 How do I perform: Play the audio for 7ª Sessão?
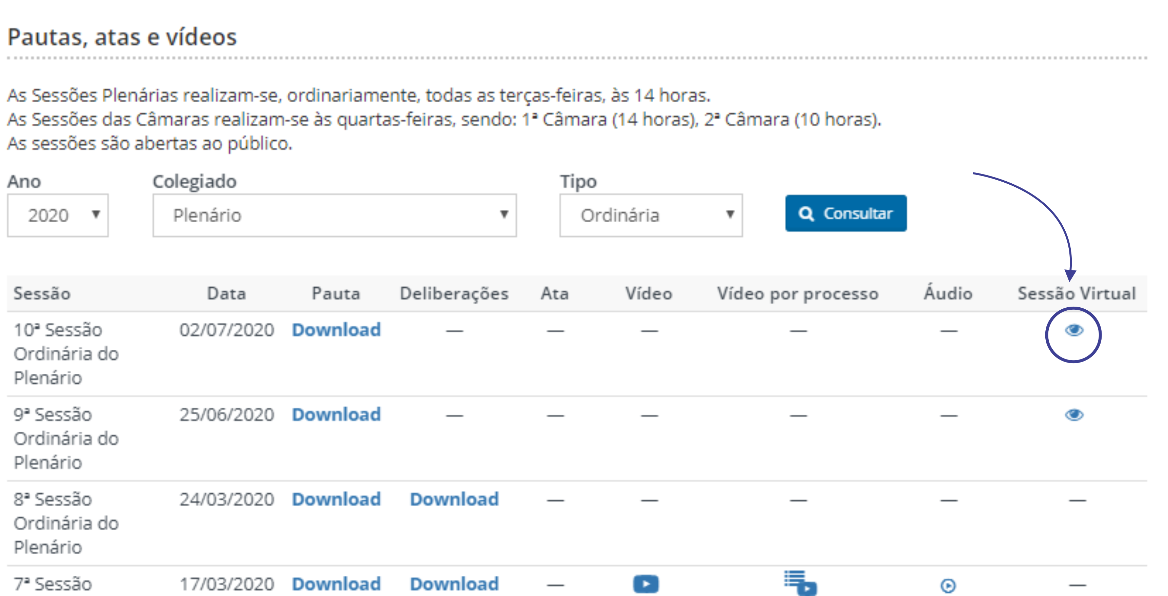coord(948,585)
